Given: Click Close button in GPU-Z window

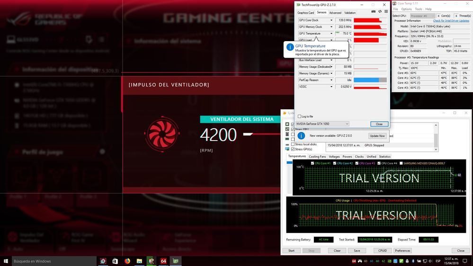Looking at the screenshot, I should tap(379, 124).
